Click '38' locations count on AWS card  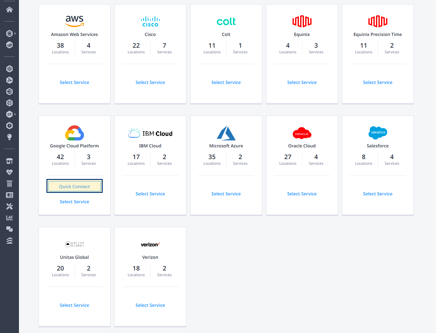click(60, 45)
